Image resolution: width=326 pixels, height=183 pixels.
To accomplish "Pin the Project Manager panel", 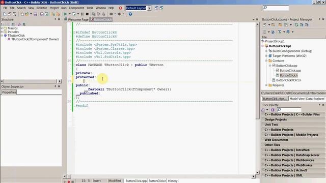I will click(319, 19).
